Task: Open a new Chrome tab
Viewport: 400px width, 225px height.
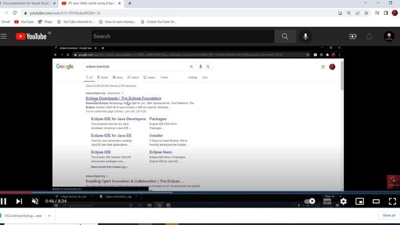Action: coord(129,3)
